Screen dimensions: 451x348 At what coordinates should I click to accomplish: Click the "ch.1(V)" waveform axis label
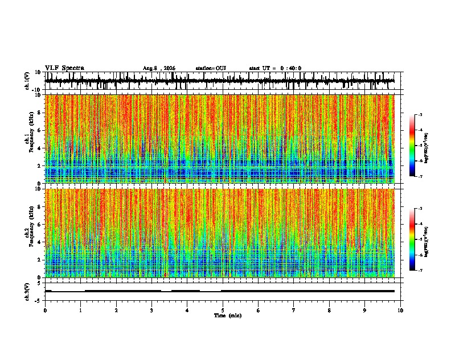(x=27, y=81)
